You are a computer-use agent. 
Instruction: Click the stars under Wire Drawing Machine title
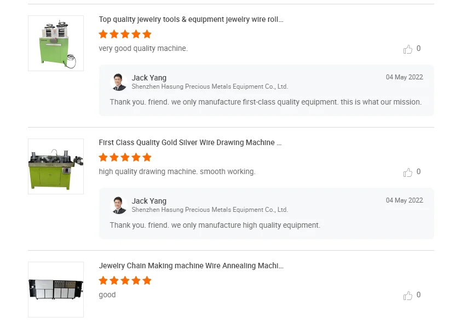pos(125,157)
